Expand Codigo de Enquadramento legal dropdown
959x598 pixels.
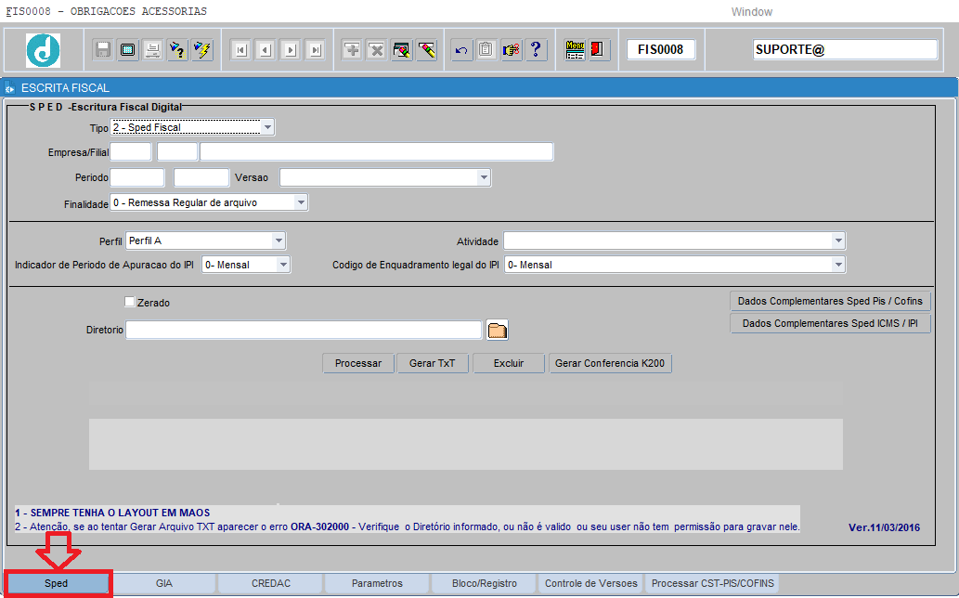tap(838, 265)
